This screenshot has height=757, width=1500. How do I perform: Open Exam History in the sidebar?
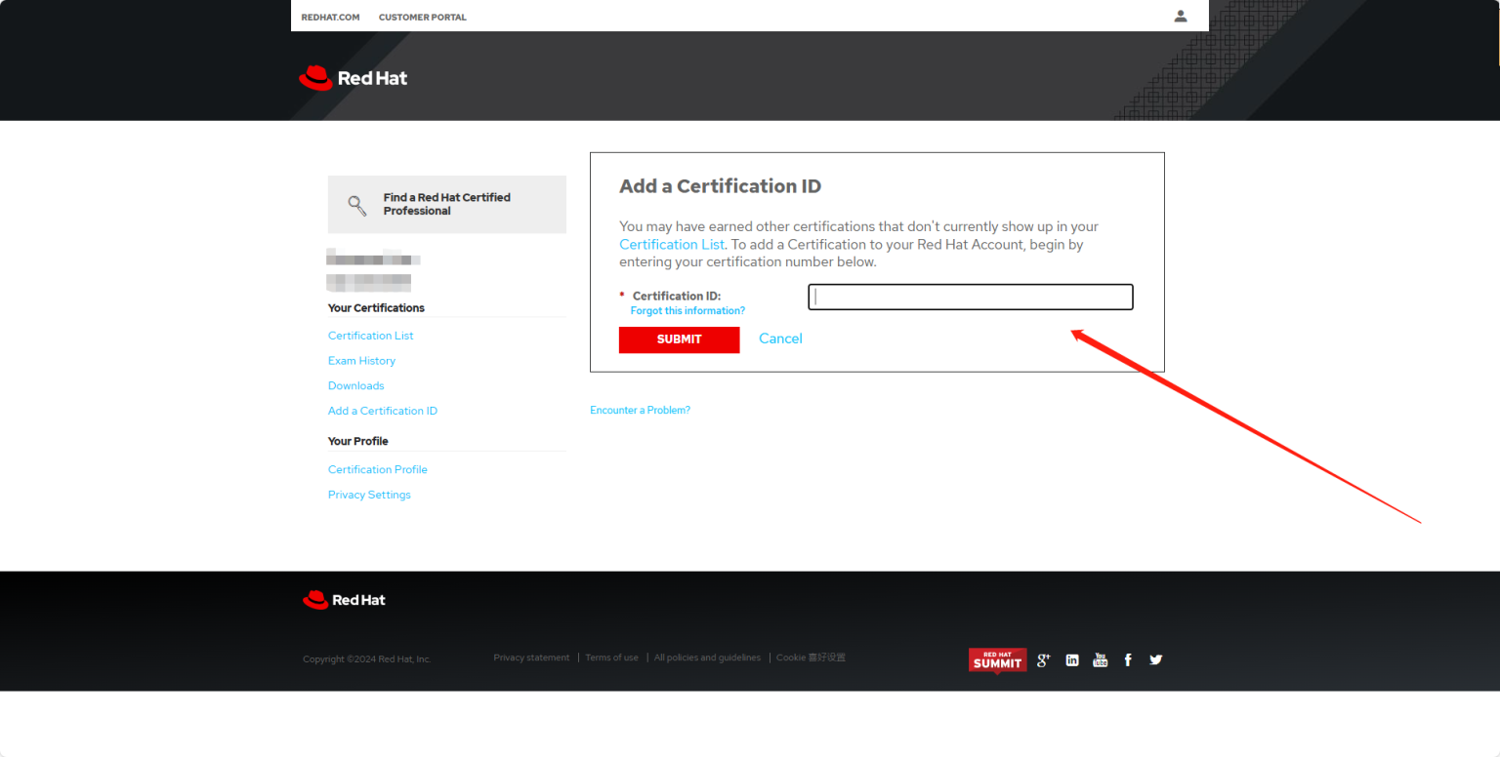pyautogui.click(x=361, y=361)
